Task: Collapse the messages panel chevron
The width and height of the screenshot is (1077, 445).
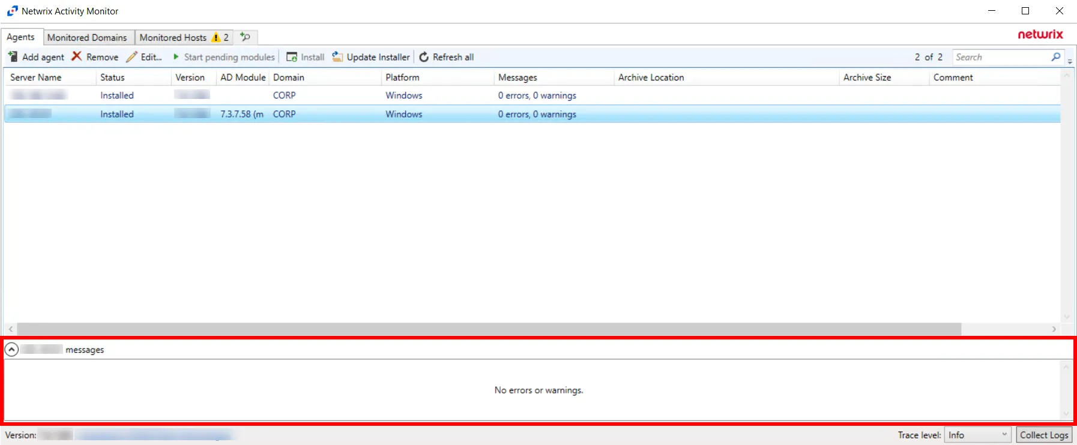Action: pos(11,350)
